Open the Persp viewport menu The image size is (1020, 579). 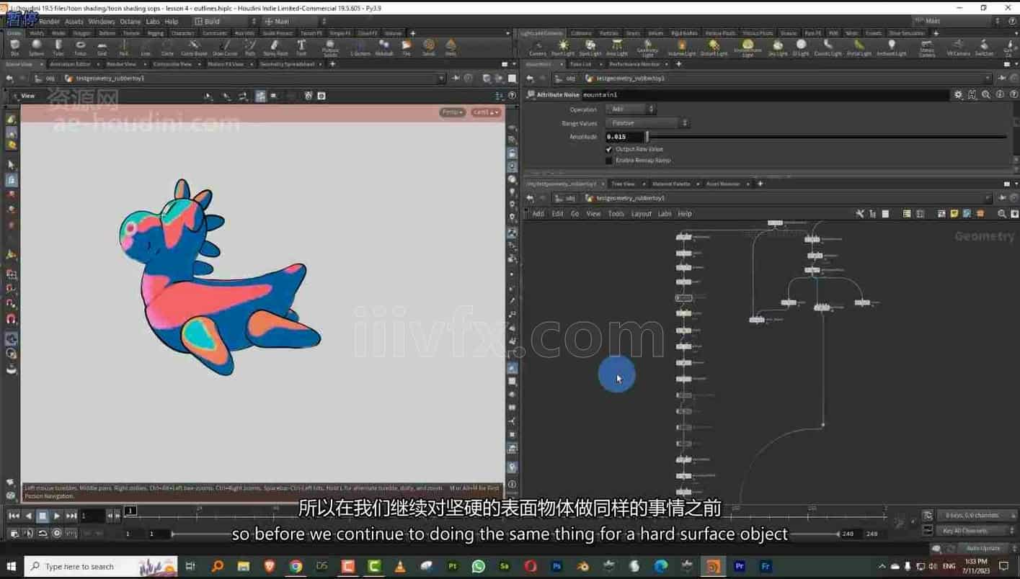click(453, 112)
